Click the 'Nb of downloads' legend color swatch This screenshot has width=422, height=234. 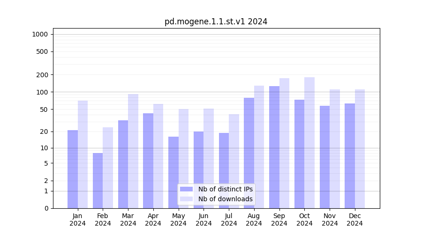point(186,199)
